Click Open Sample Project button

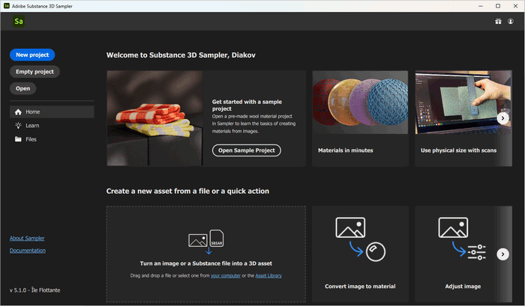[246, 150]
